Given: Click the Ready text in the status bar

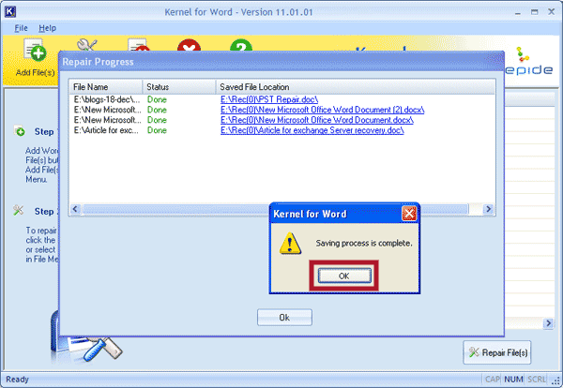Looking at the screenshot, I should click(17, 379).
